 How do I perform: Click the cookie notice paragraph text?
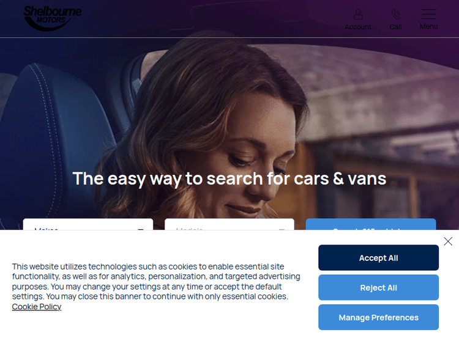[156, 282]
